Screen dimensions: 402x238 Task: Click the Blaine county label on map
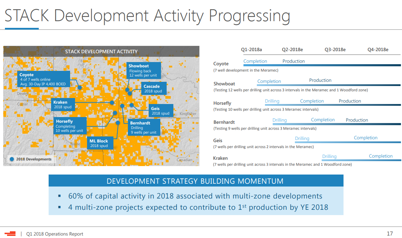[75, 144]
